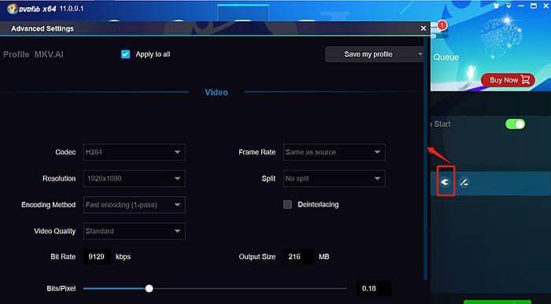551x304 pixels.
Task: Click the red notification badge
Action: point(442,25)
